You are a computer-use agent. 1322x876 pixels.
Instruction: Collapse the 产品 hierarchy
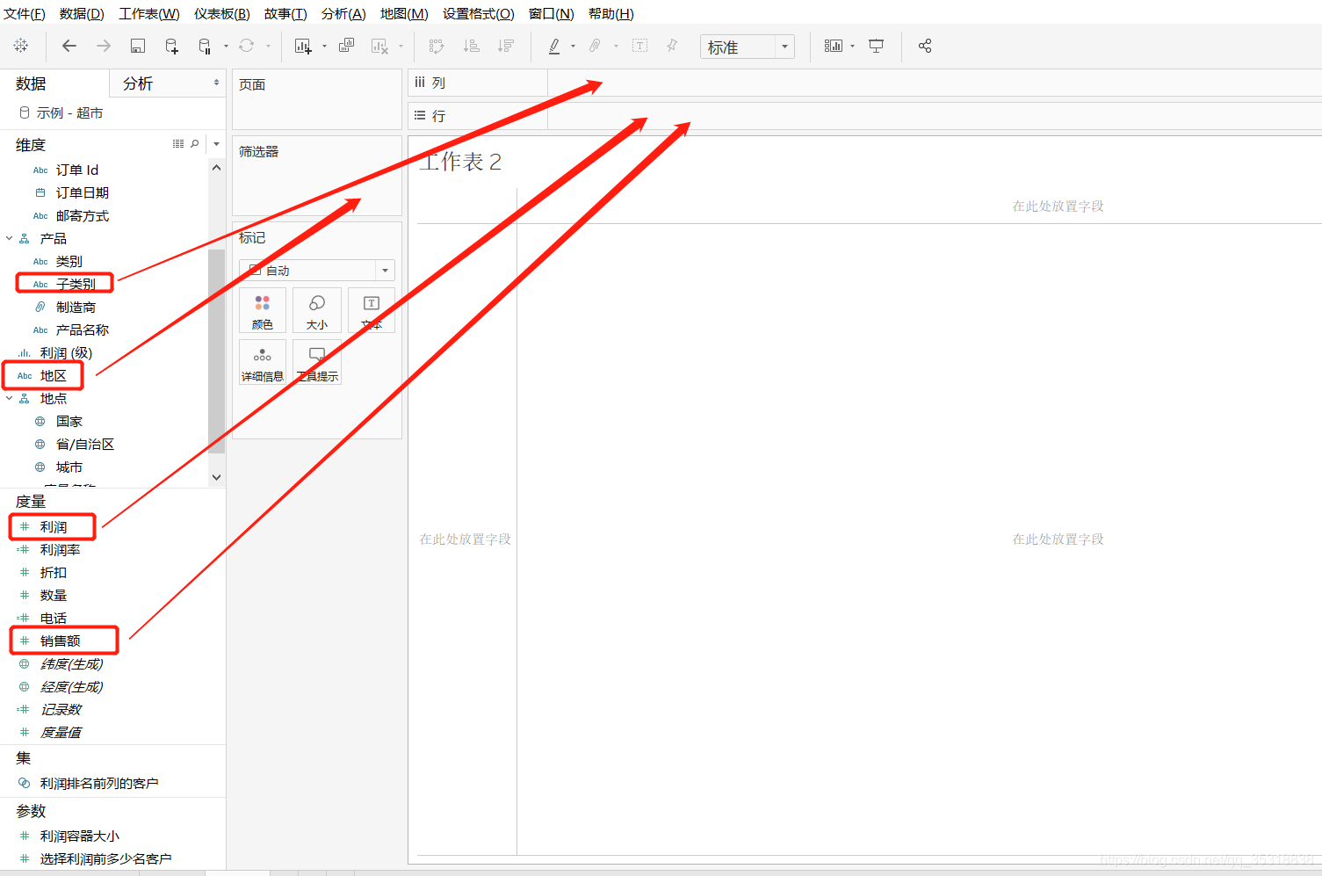(10, 238)
